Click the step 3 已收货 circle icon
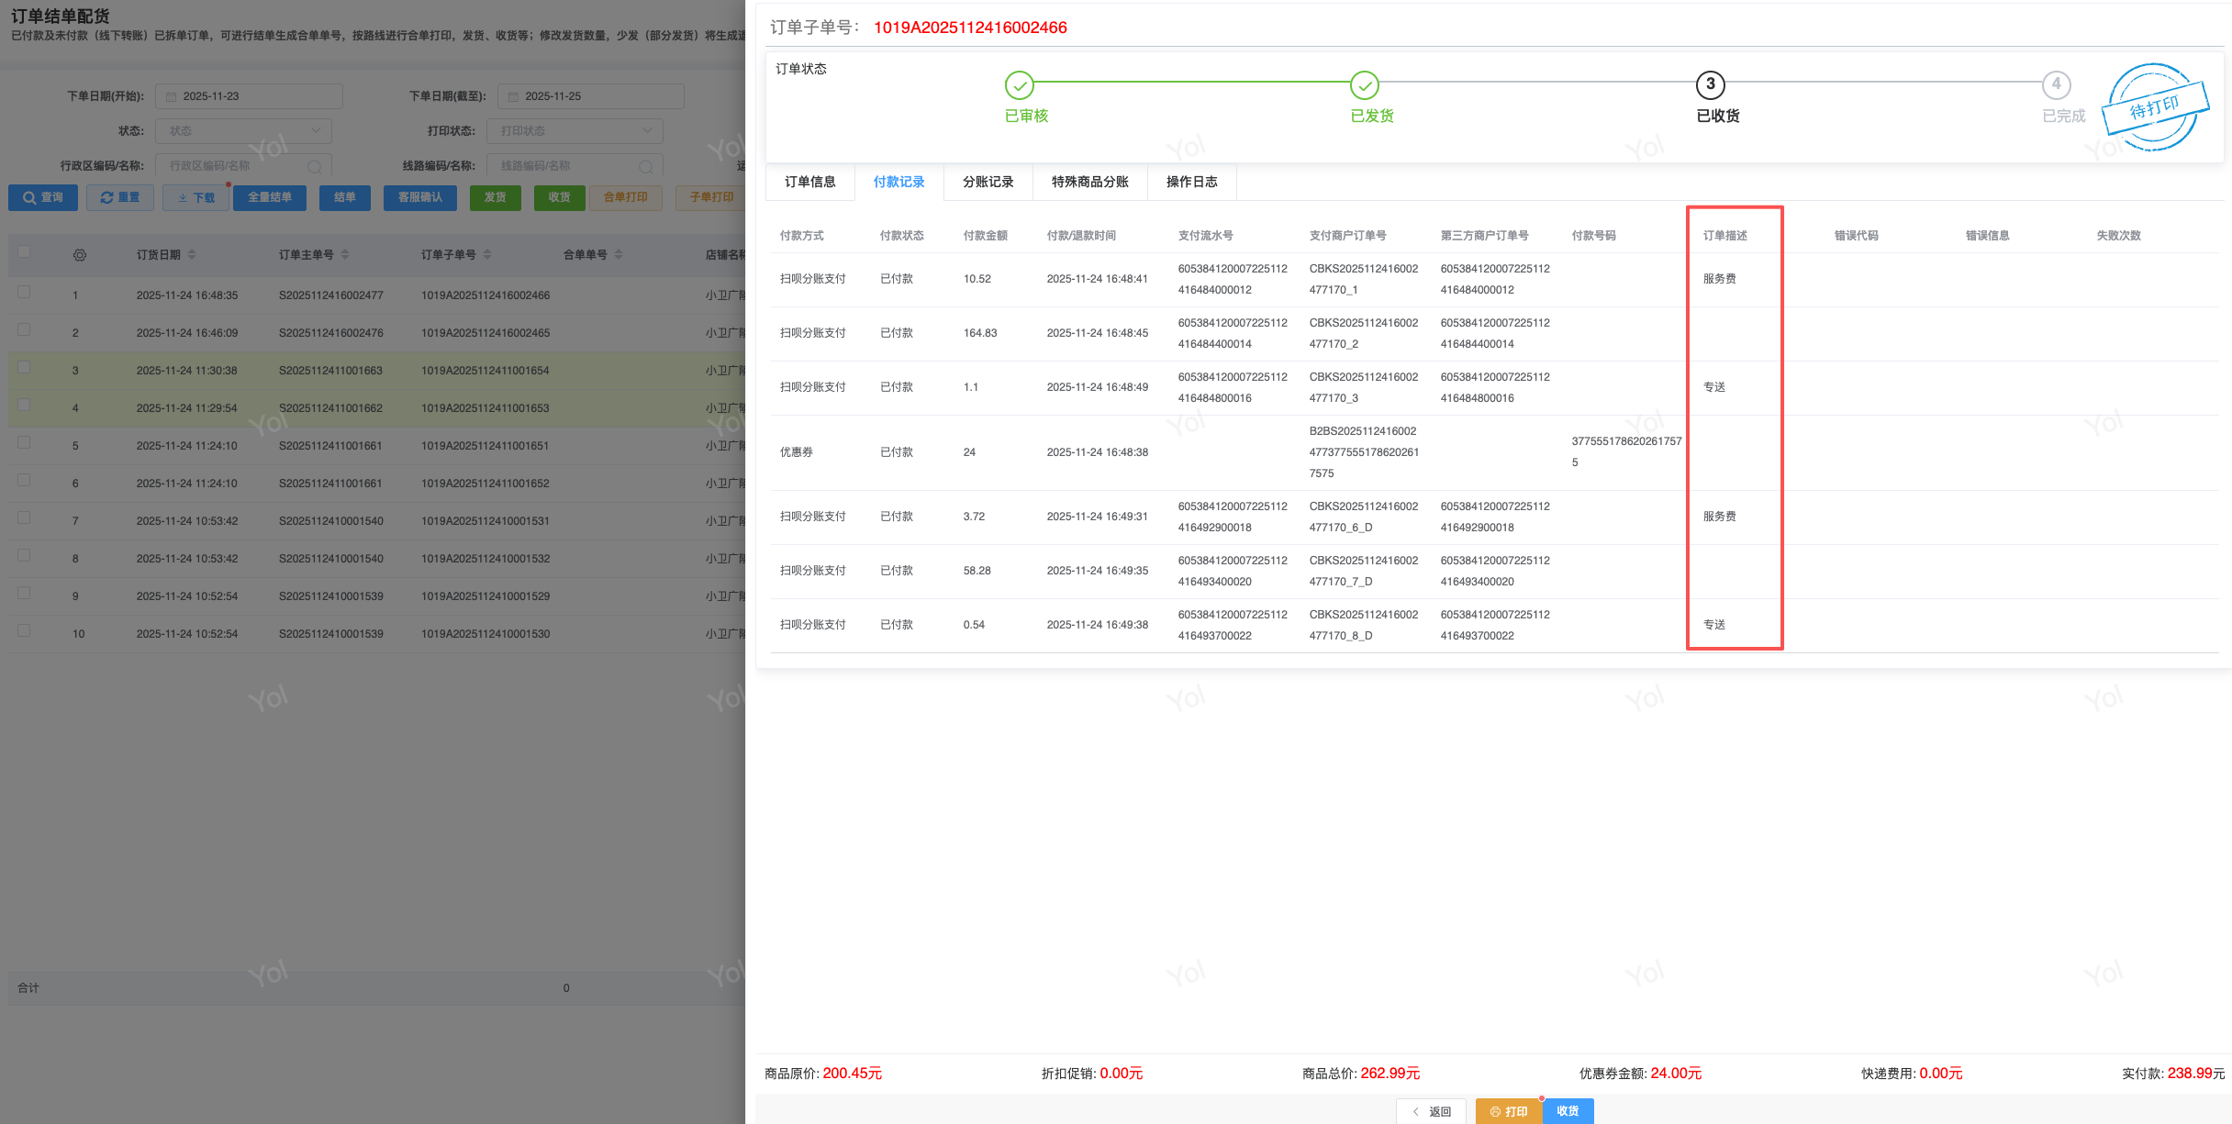 pos(1710,84)
